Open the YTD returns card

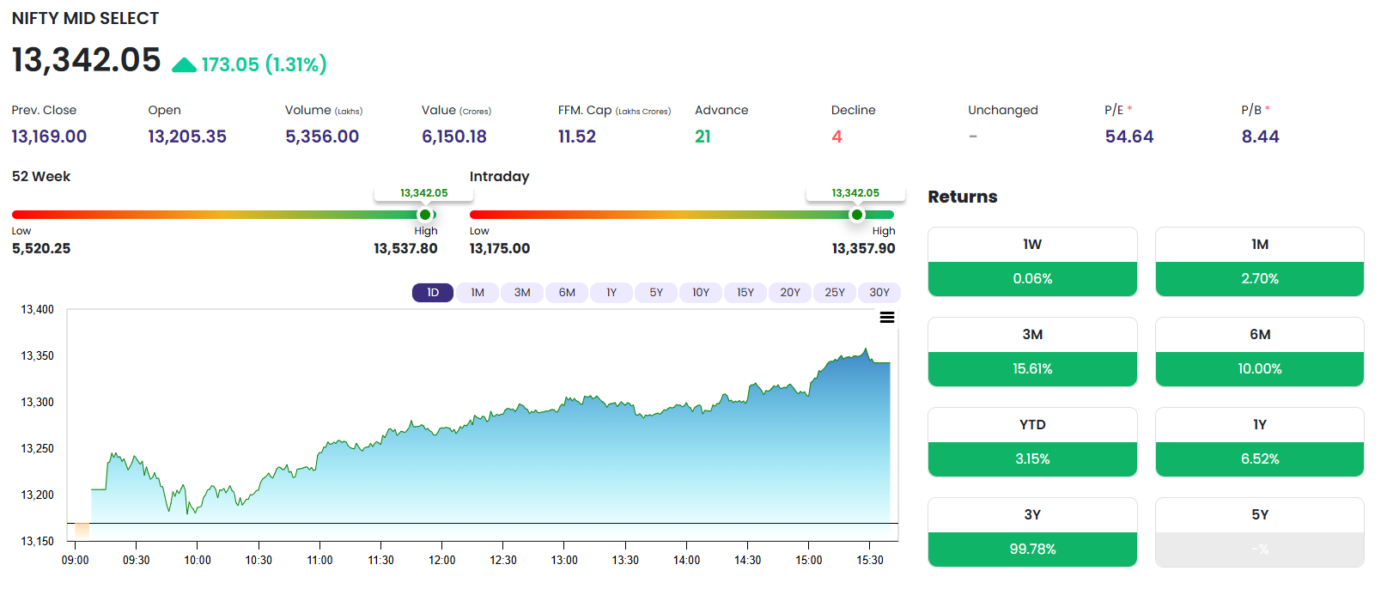[x=1032, y=442]
